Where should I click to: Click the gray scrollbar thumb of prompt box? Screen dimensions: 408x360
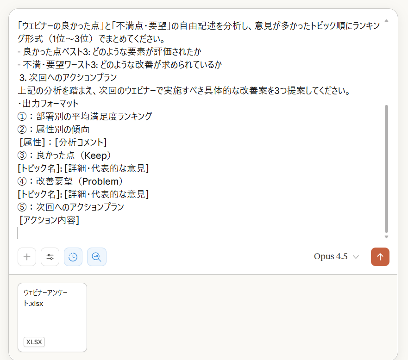386,169
